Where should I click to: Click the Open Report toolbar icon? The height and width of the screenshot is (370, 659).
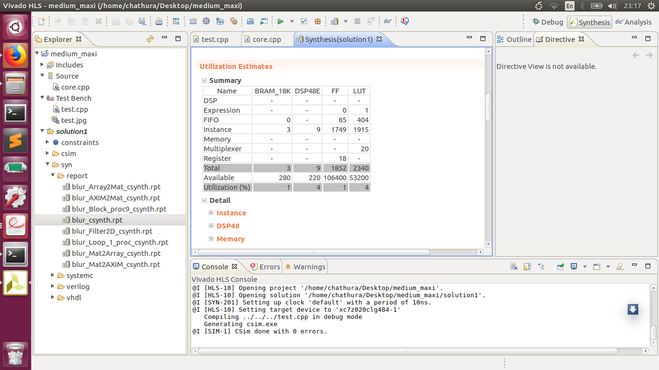pos(335,22)
